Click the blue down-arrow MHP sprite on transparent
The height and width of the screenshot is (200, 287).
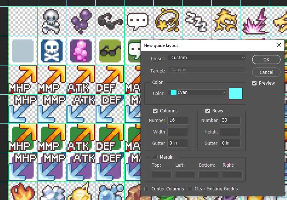coord(23,109)
